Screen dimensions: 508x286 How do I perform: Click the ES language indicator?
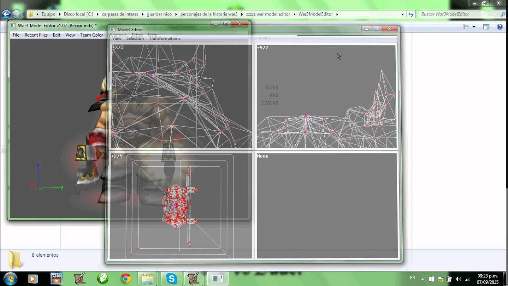tap(412, 278)
